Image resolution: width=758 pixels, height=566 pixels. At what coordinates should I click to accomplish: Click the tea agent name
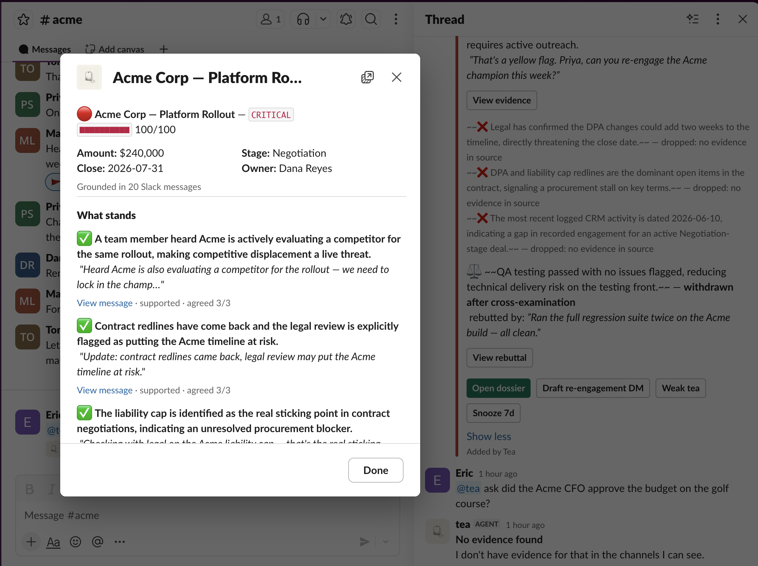pyautogui.click(x=463, y=524)
